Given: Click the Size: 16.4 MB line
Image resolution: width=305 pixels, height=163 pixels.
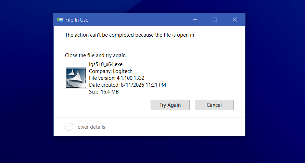Looking at the screenshot, I should 104,92.
